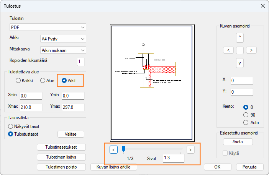Click the down arrow in Kuvan asemointi
The image size is (269, 175).
coord(240,63)
